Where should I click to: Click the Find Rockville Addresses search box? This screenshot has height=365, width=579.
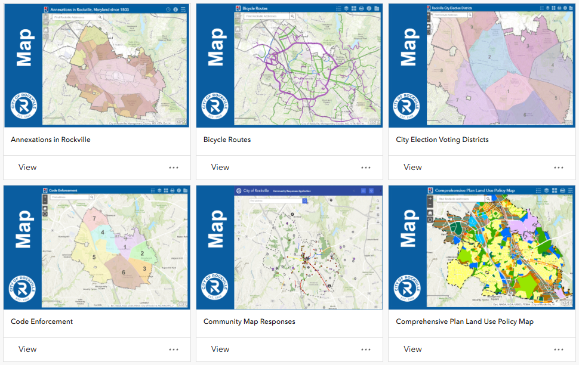pyautogui.click(x=75, y=17)
